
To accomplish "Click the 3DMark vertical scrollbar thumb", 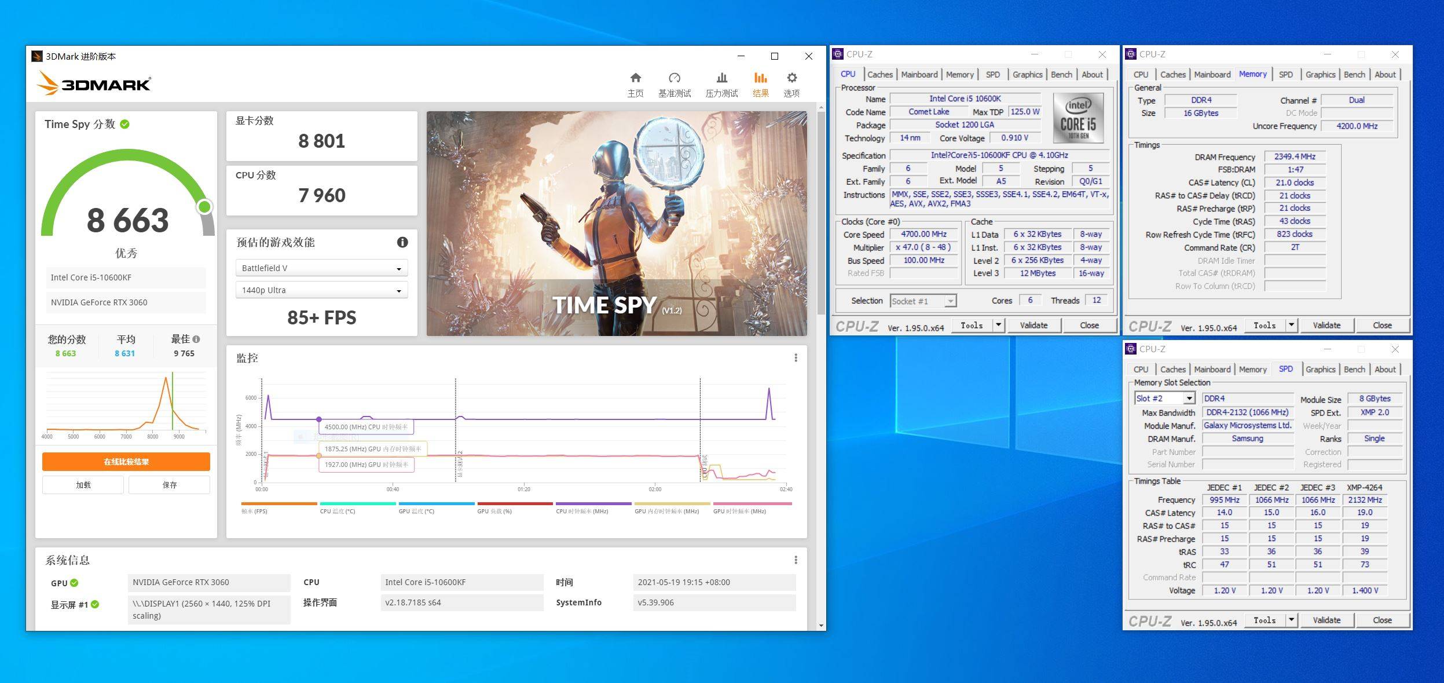I will [x=821, y=213].
